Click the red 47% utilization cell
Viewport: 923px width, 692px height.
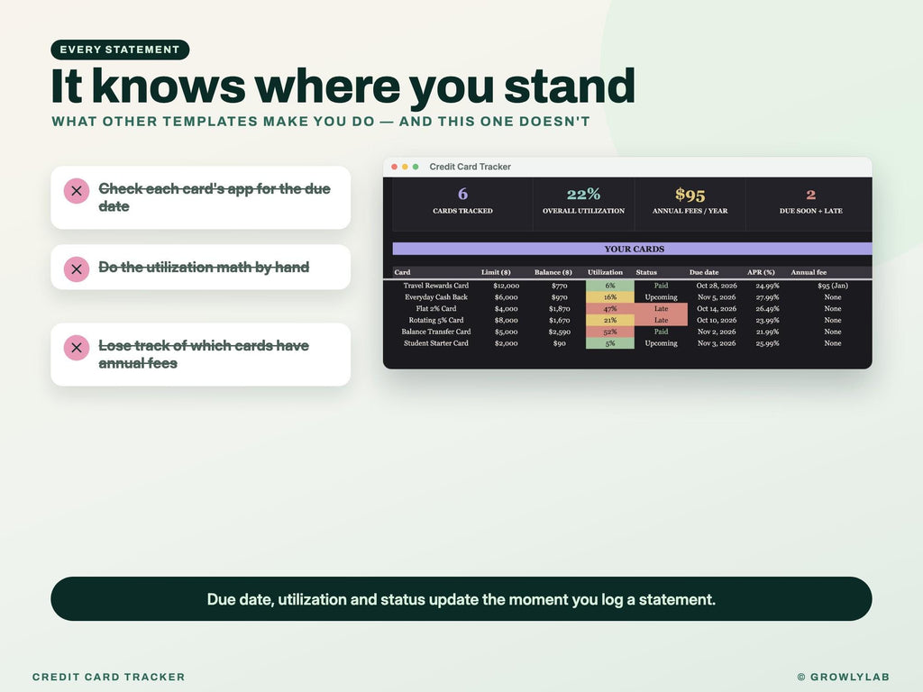(610, 308)
